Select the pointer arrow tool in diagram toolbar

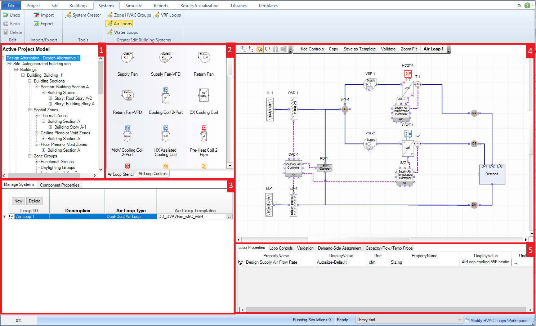[x=259, y=49]
